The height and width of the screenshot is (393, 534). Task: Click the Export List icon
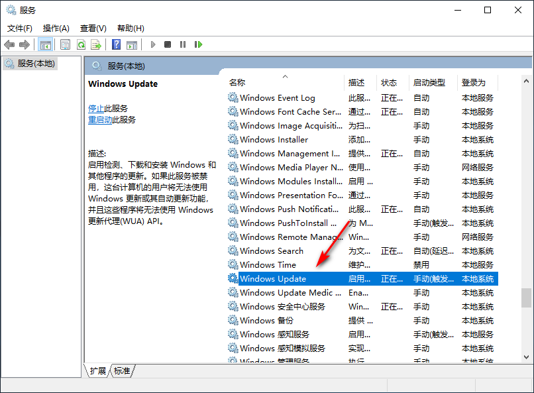pos(97,44)
